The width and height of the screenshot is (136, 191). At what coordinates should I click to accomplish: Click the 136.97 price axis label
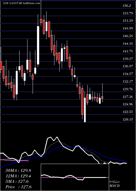click(128, 66)
